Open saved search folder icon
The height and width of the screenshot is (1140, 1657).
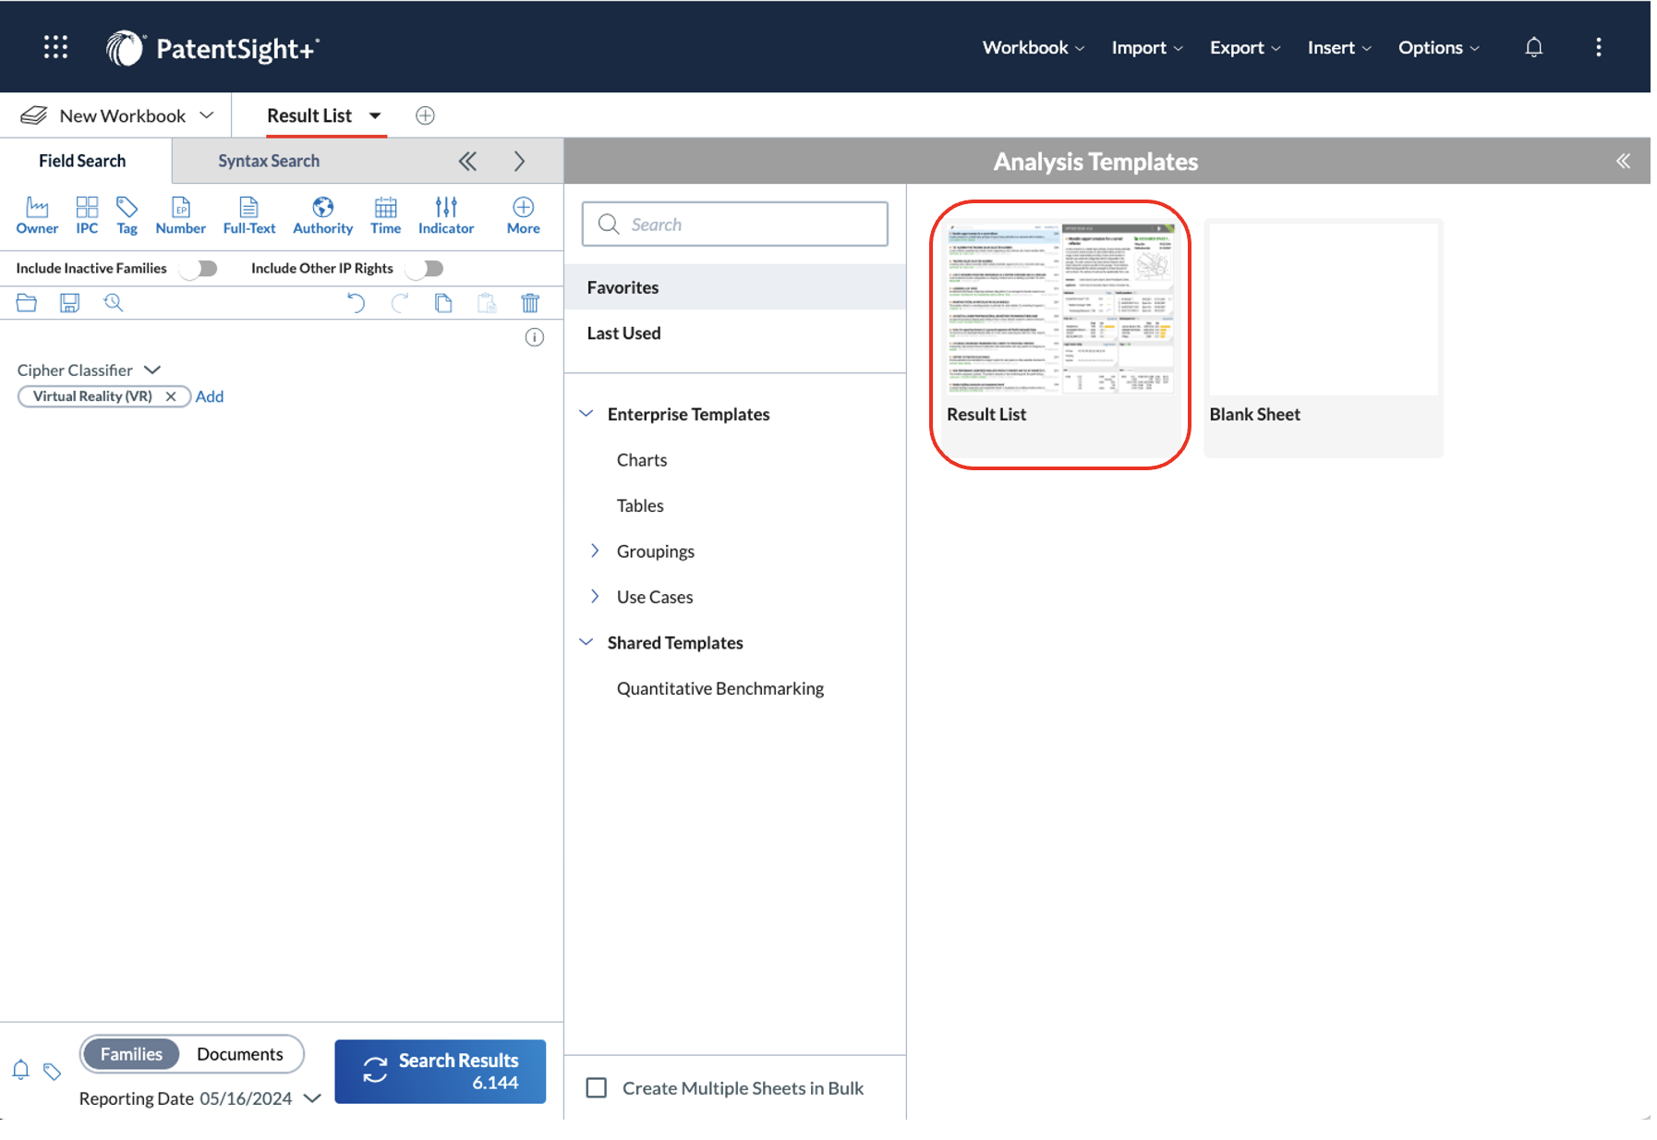(26, 302)
